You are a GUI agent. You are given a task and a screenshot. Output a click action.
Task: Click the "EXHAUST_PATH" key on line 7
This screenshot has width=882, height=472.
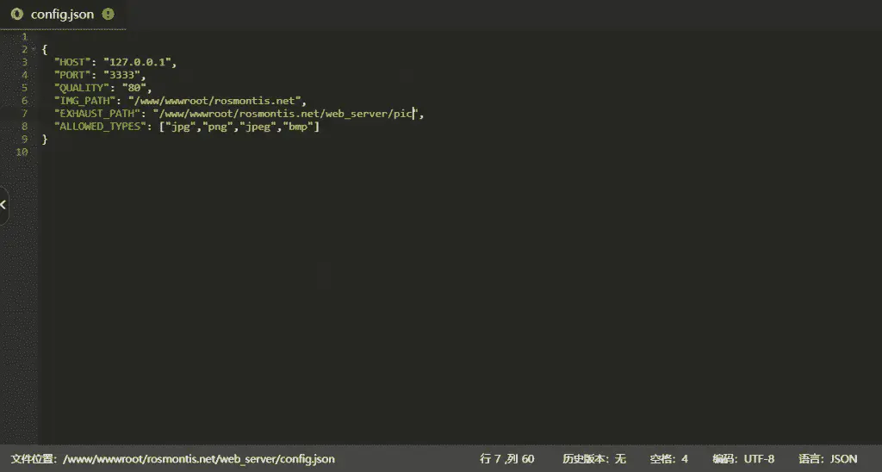coord(97,115)
